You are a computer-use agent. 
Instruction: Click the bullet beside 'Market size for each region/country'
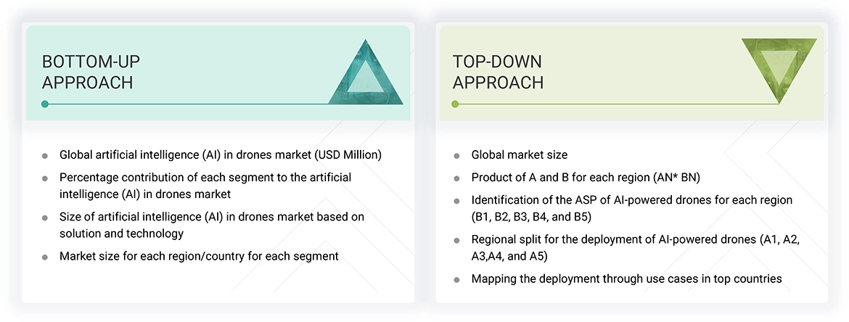point(45,257)
